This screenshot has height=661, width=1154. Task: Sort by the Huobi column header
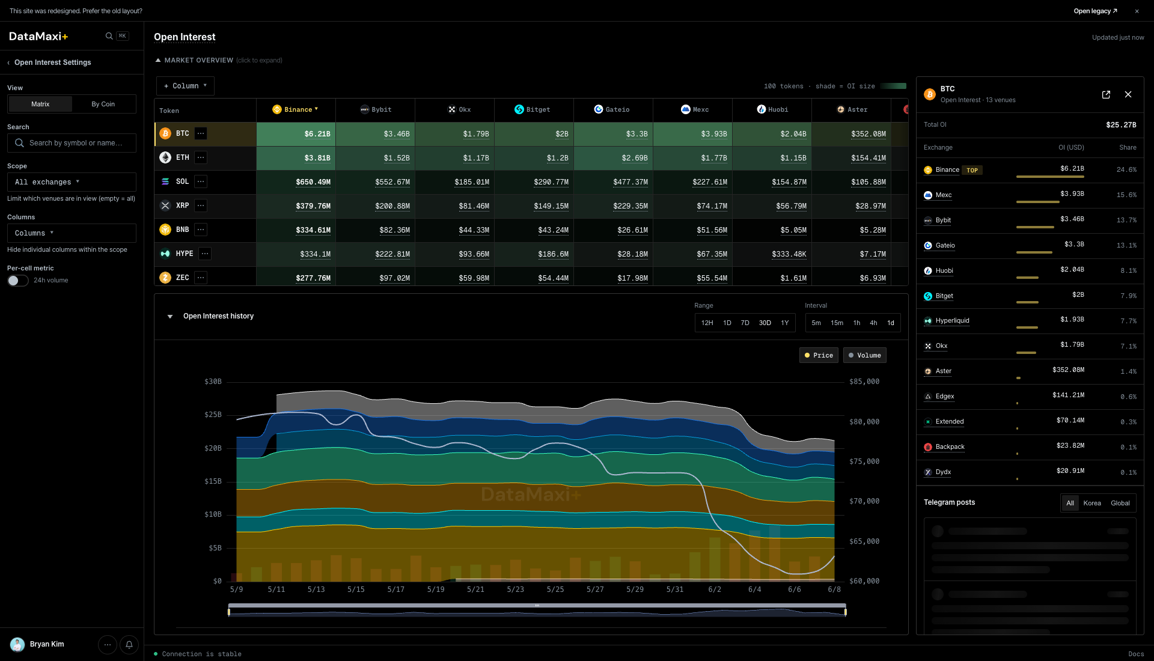point(772,109)
